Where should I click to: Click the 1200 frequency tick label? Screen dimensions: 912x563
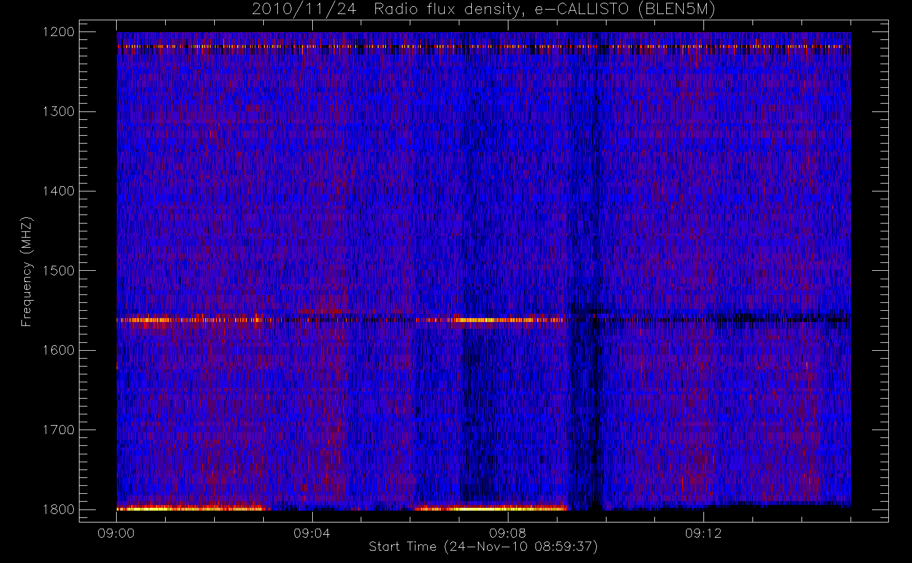59,32
